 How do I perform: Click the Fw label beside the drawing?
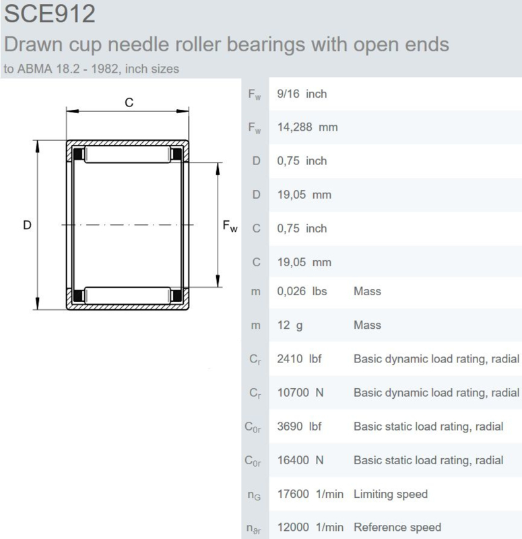[230, 226]
